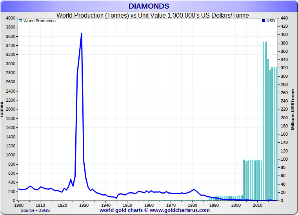Screen dimensions: 298x215
Task: Click the 2000 label on tonnes axis
Action: [11, 109]
